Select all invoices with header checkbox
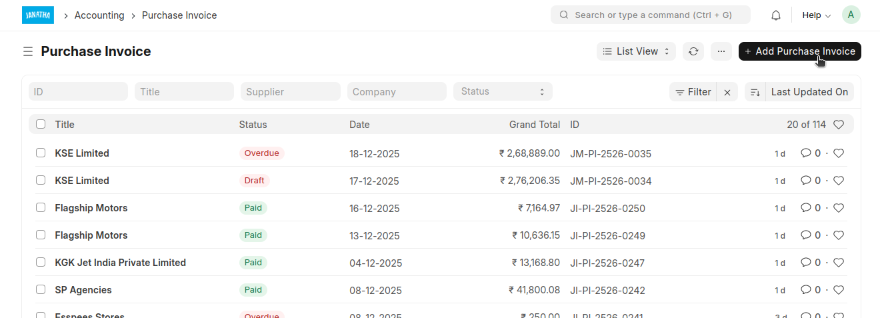Screen dimensions: 880x318 coord(41,124)
